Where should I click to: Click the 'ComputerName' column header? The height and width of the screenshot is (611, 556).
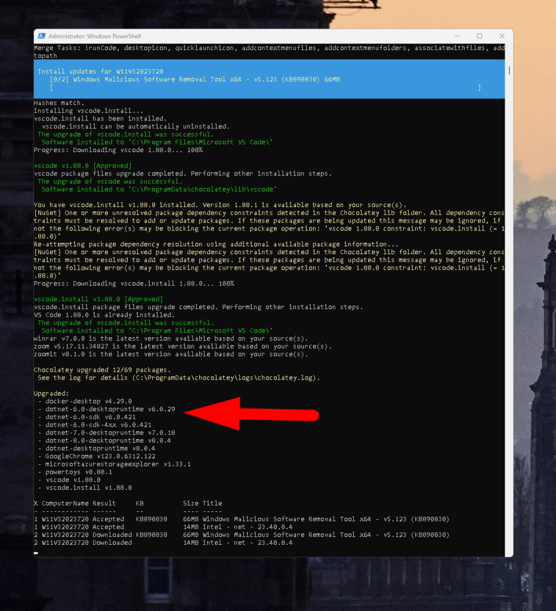[x=65, y=503]
